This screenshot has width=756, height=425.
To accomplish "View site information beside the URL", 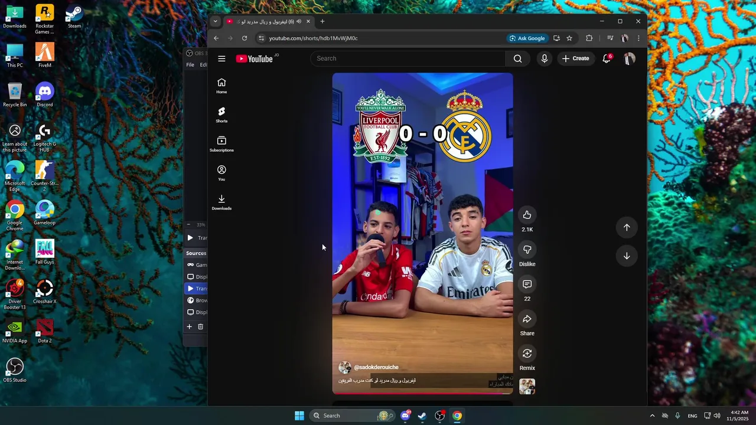I will click(261, 38).
